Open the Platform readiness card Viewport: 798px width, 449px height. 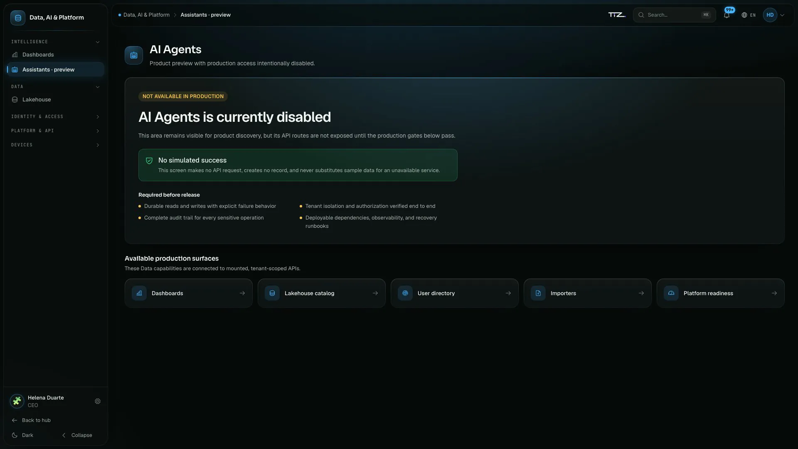coord(721,293)
